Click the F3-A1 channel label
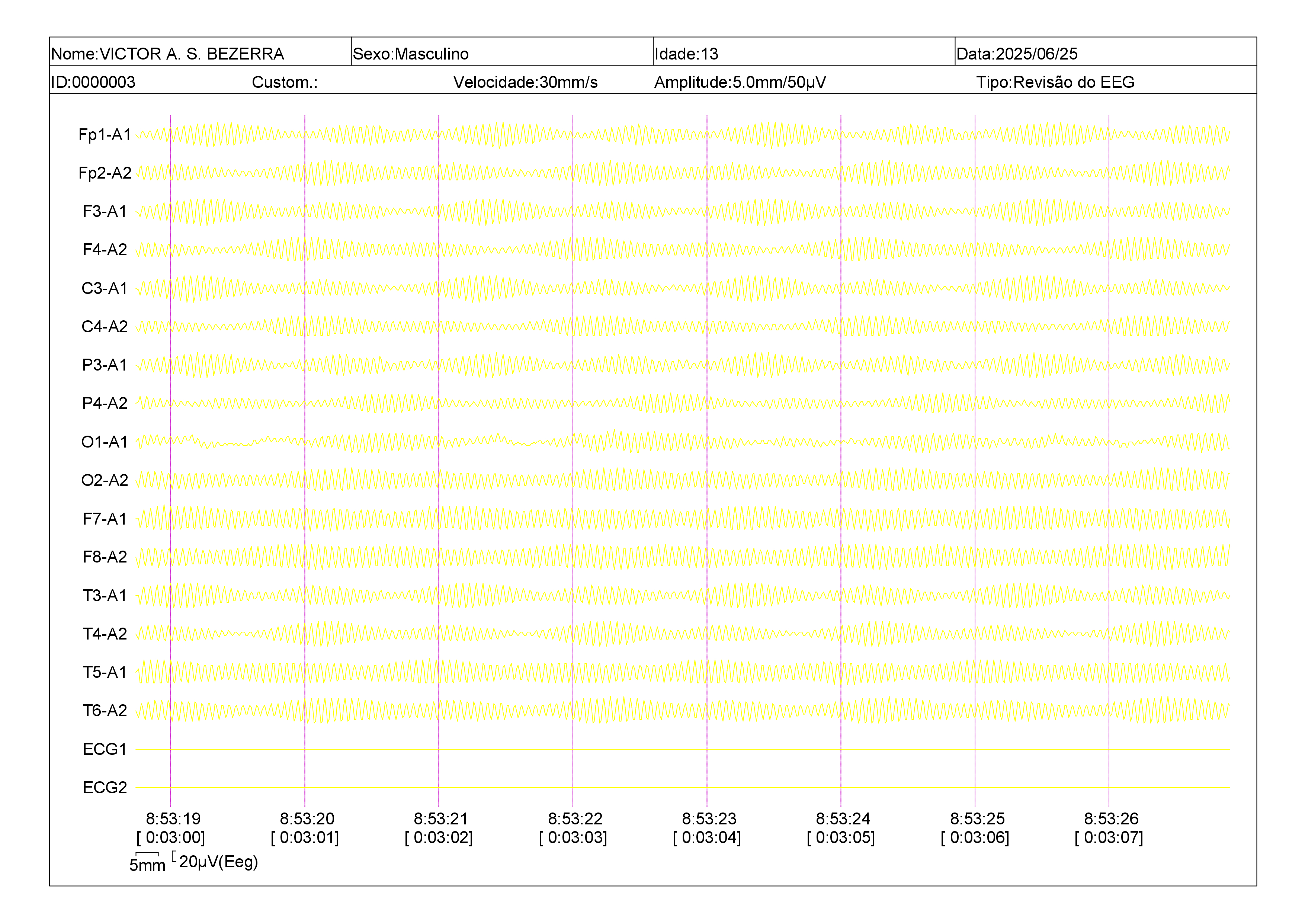This screenshot has height=923, width=1305. (105, 211)
